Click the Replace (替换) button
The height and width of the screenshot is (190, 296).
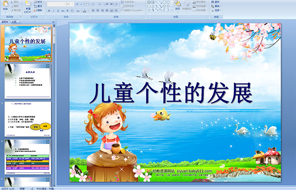[x=217, y=6]
